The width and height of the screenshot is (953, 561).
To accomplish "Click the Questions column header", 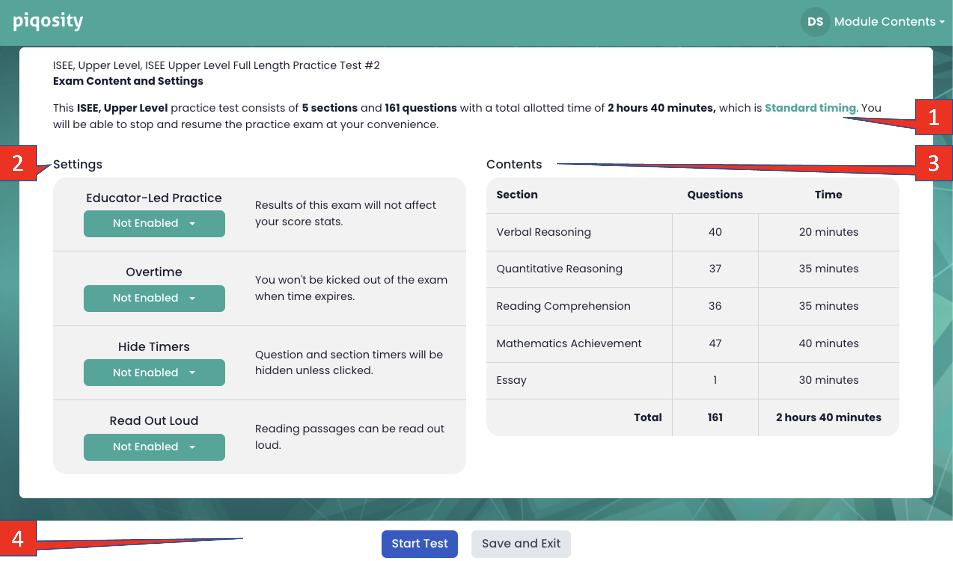I will coord(715,195).
